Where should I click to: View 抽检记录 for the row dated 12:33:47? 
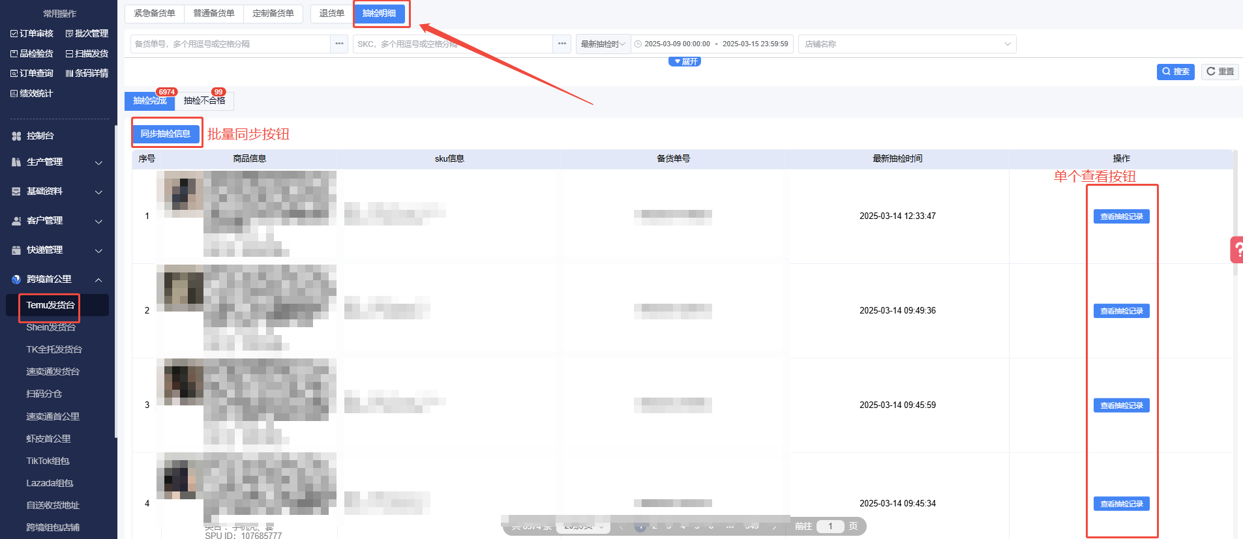click(1122, 216)
